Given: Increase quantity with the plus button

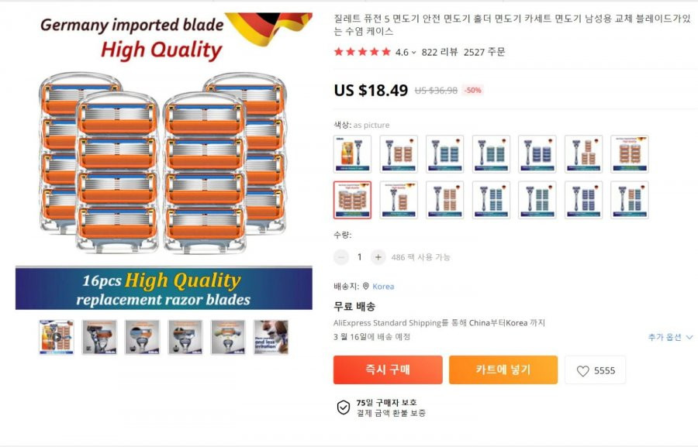Looking at the screenshot, I should coord(378,257).
